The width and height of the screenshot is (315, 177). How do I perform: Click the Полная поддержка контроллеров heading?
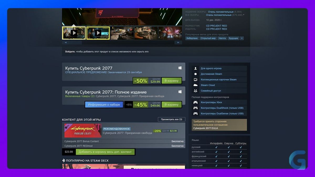tap(211, 97)
